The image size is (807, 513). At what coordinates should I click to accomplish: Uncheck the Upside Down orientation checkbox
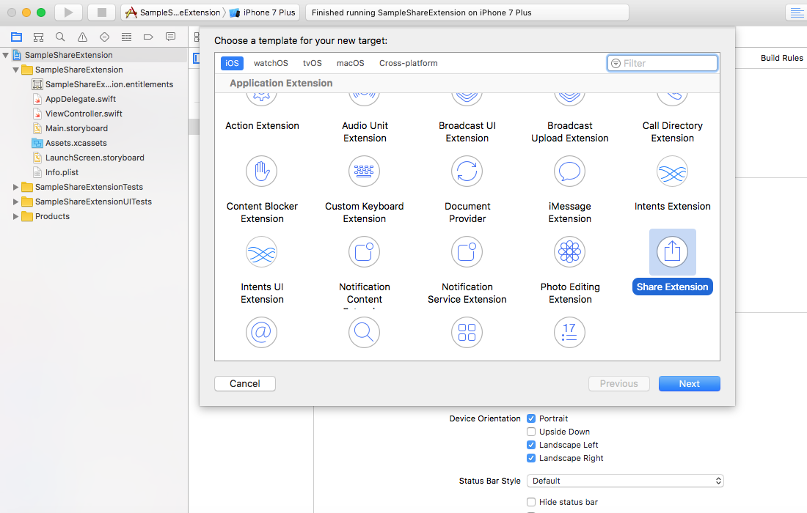[x=531, y=432]
